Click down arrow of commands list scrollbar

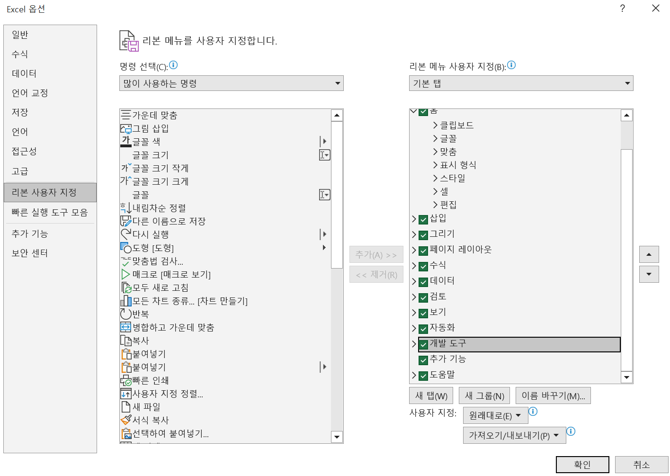point(337,437)
